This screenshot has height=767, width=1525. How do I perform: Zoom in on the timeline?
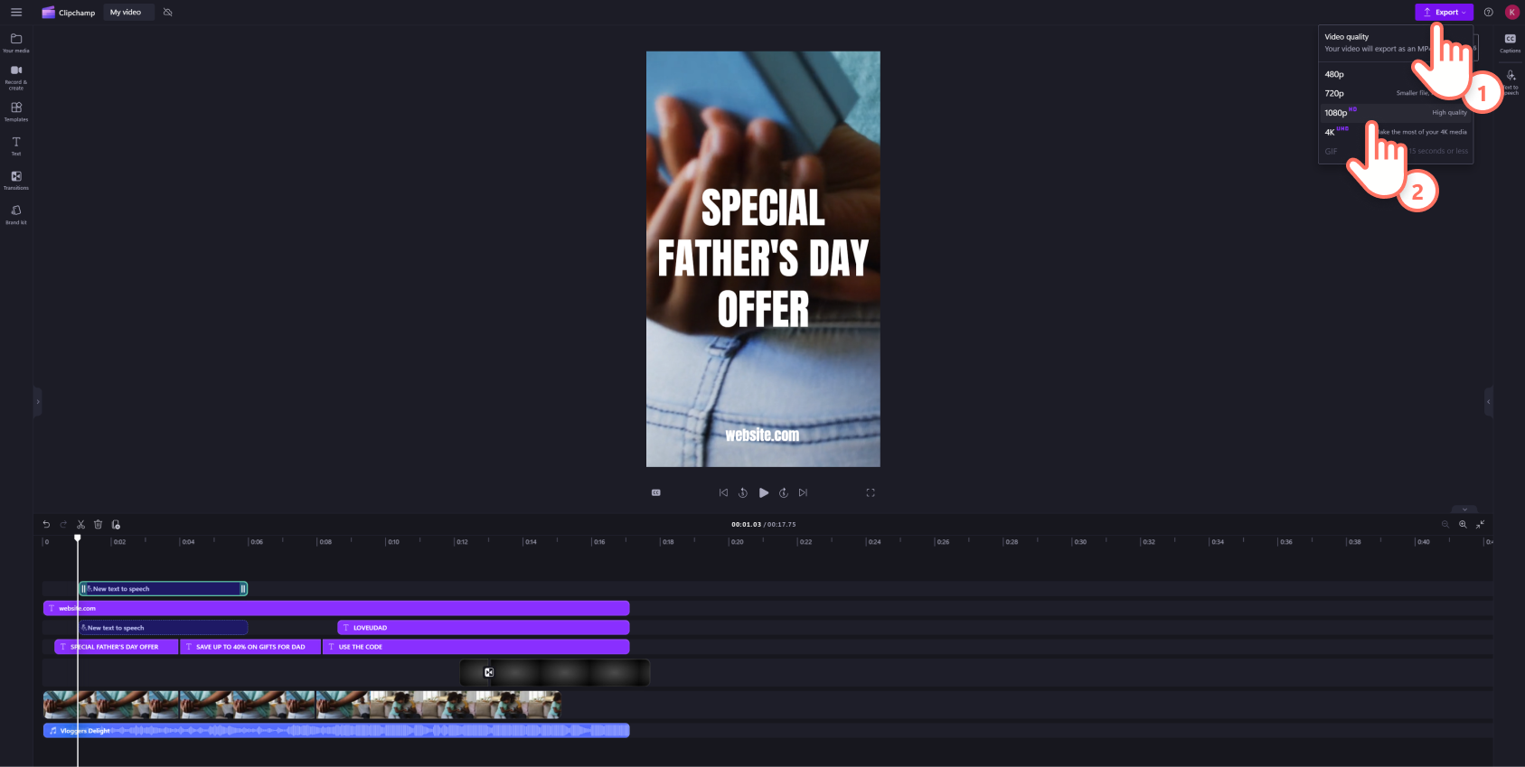coord(1463,524)
